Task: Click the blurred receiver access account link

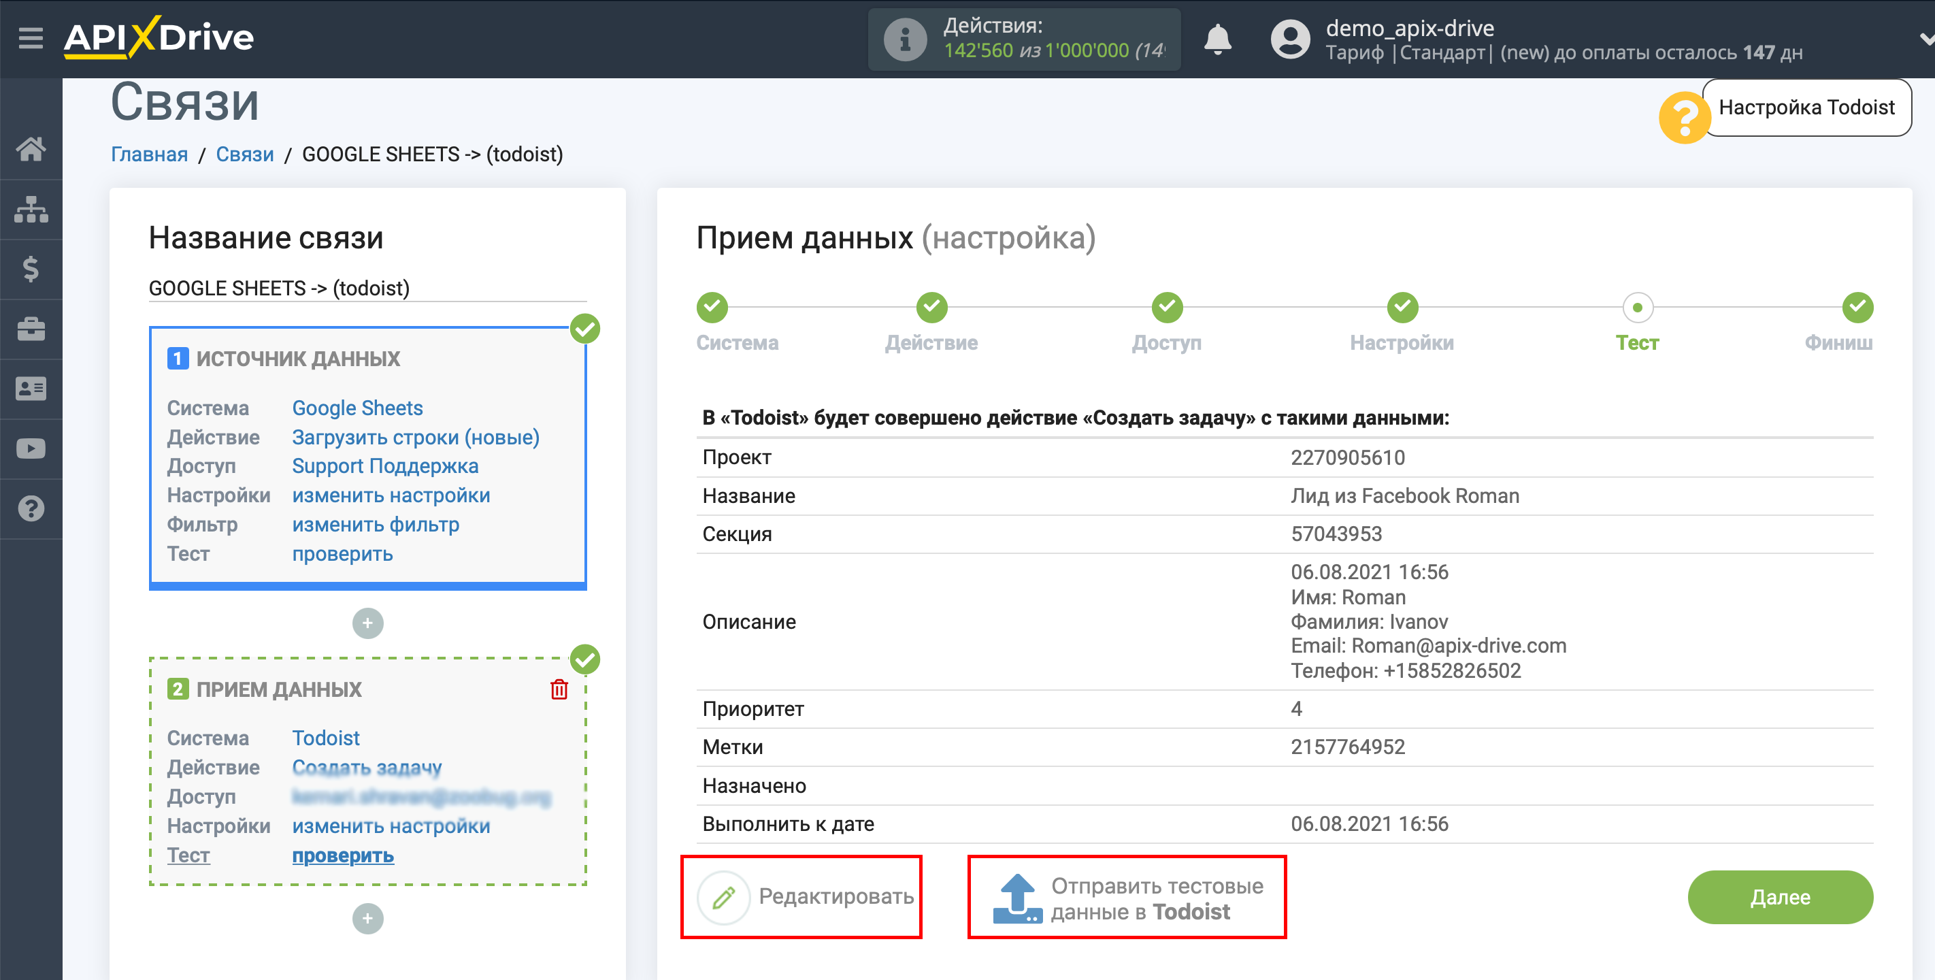Action: (421, 797)
